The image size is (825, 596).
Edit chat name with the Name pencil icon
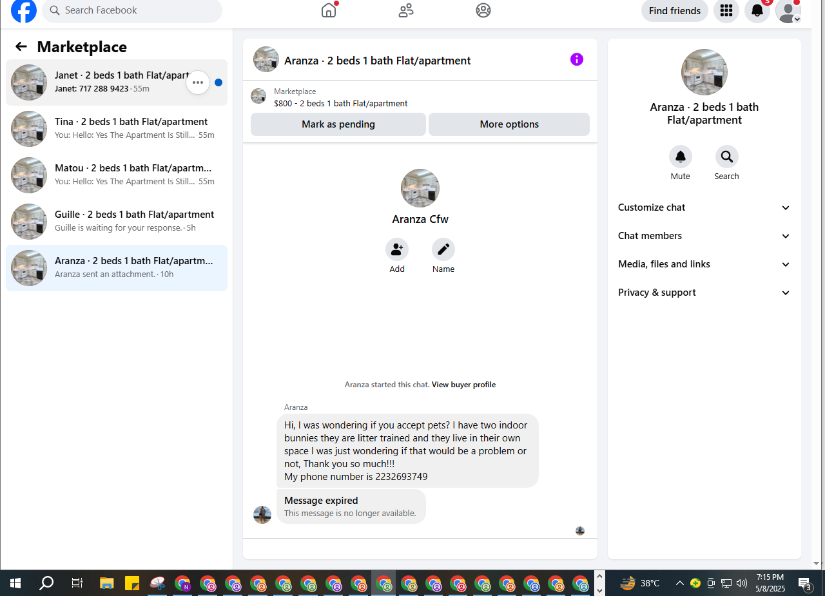tap(443, 249)
